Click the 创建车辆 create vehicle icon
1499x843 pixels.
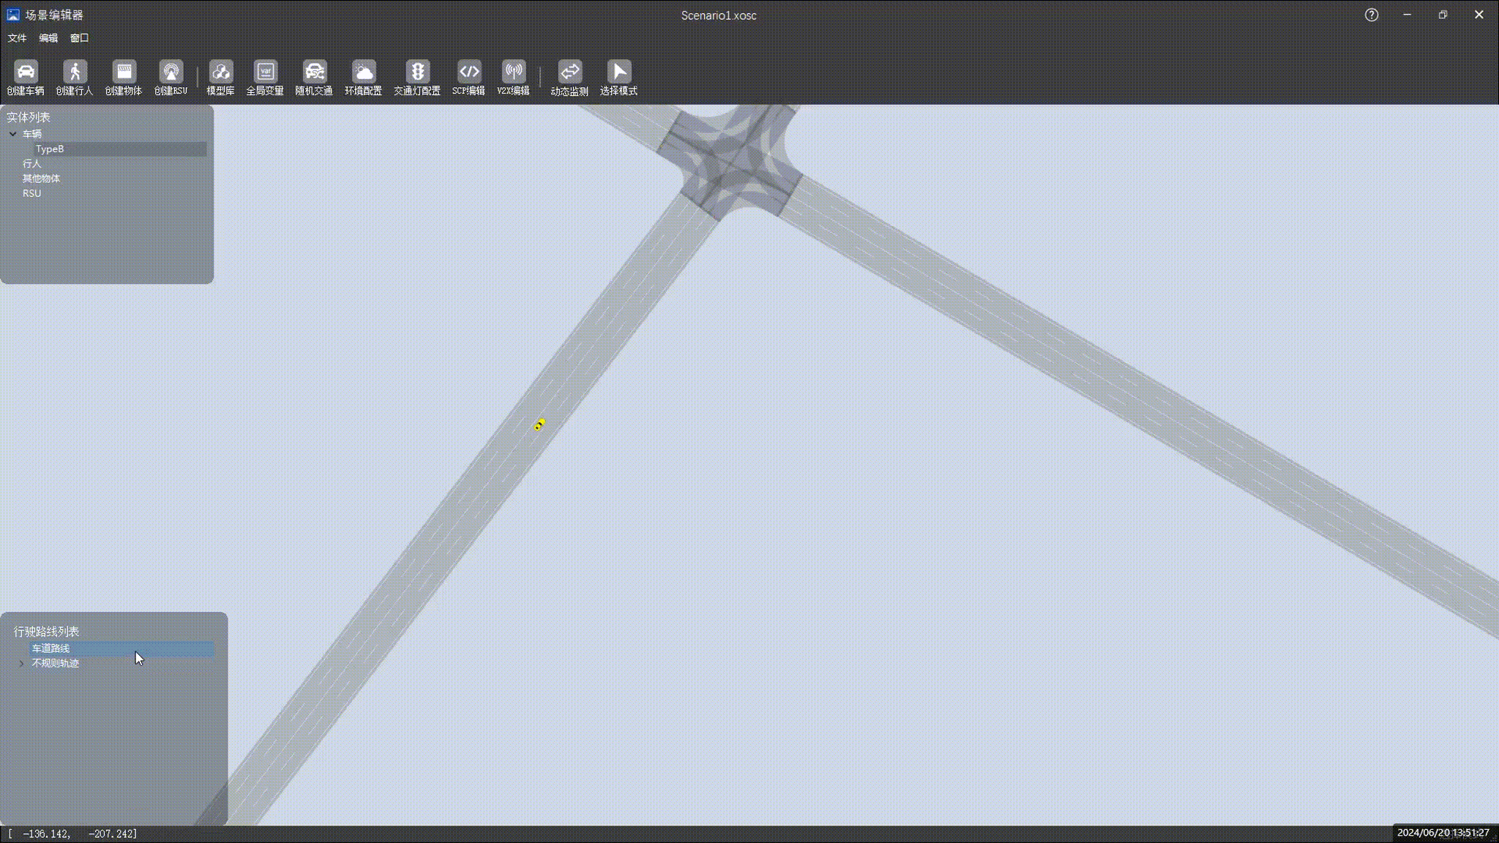point(26,72)
